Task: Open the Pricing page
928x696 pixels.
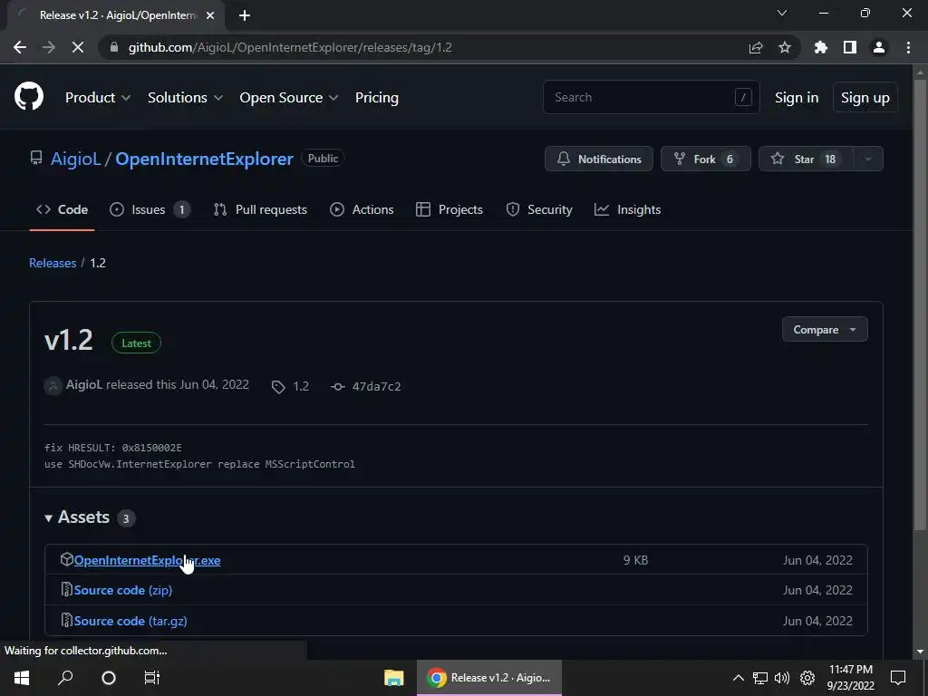Action: tap(376, 98)
